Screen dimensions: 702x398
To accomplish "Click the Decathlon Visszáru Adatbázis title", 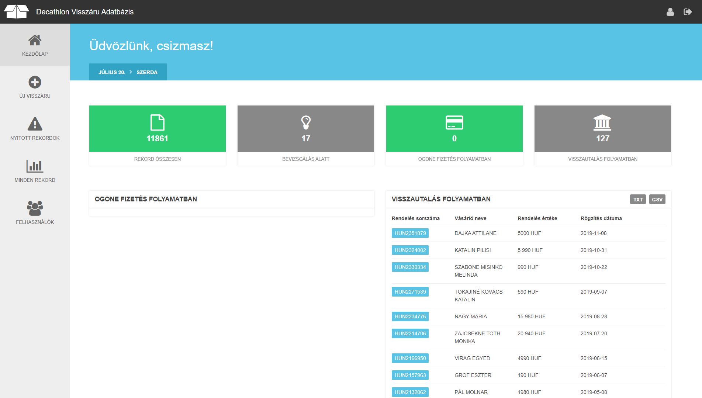I will pyautogui.click(x=85, y=12).
